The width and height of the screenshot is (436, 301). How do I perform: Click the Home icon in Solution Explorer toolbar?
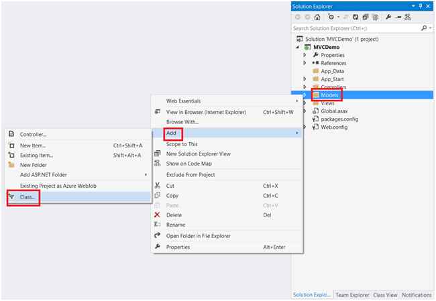point(317,17)
